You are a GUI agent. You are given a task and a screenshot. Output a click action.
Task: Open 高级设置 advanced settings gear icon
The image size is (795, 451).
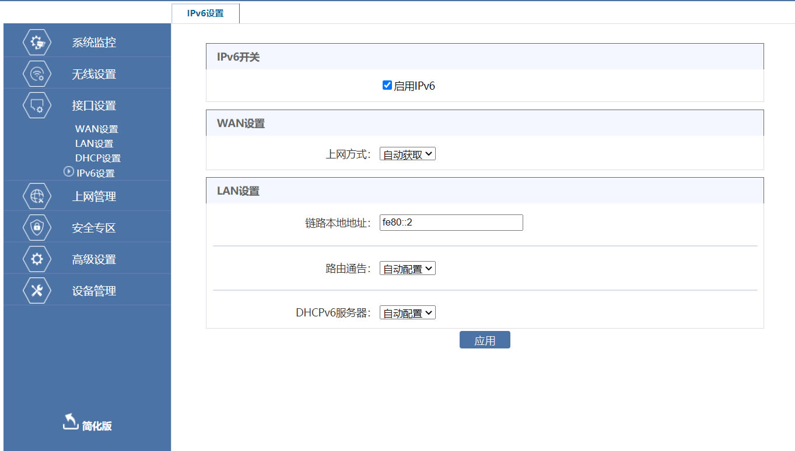pos(36,258)
